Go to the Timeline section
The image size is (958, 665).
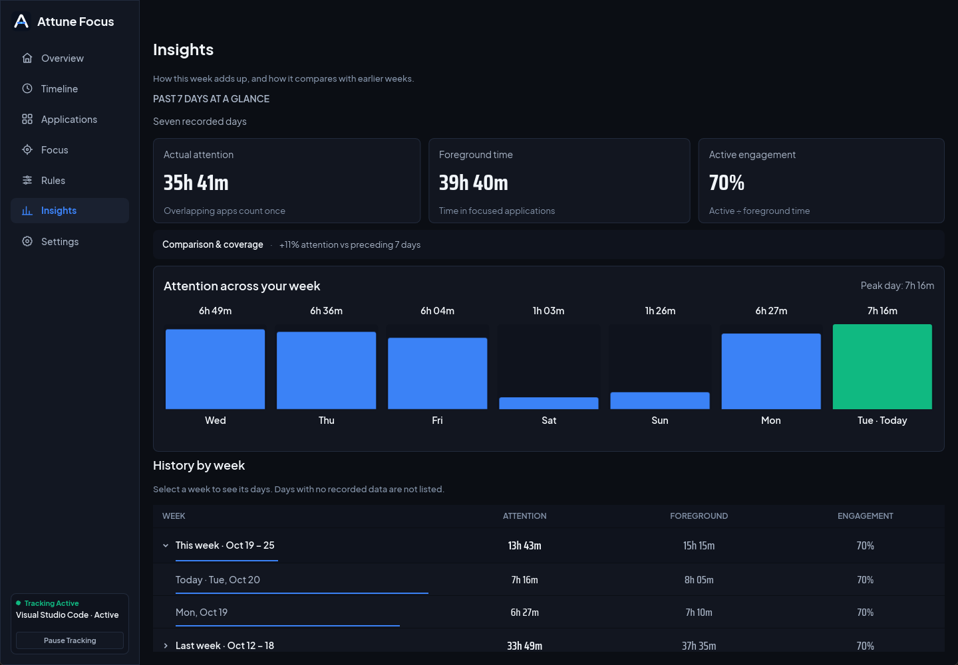point(70,88)
